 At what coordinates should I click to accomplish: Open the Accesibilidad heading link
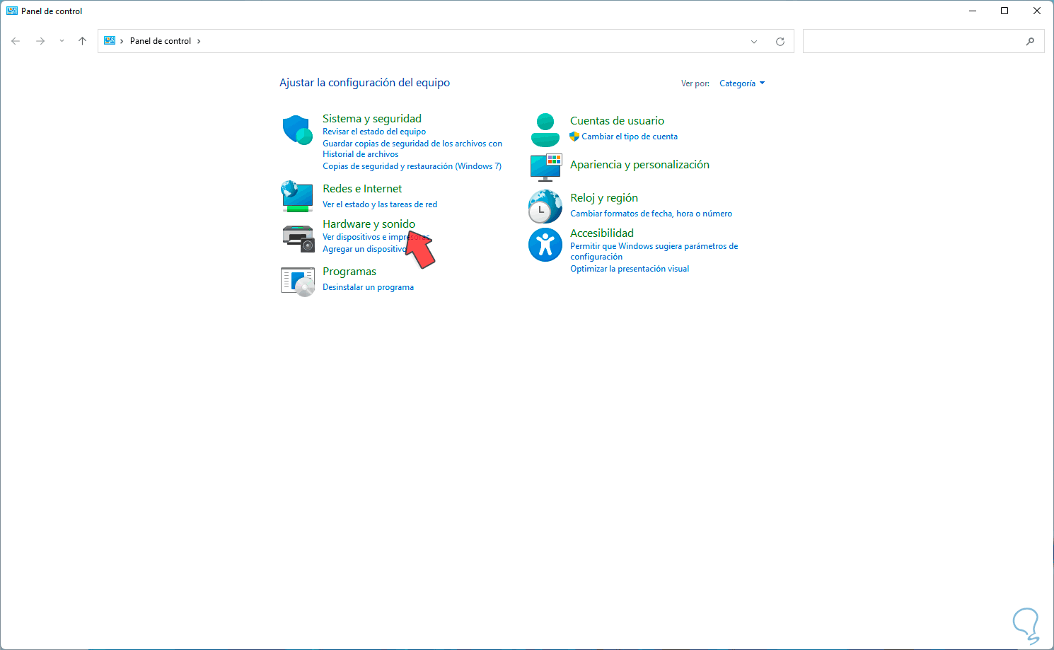click(x=602, y=233)
